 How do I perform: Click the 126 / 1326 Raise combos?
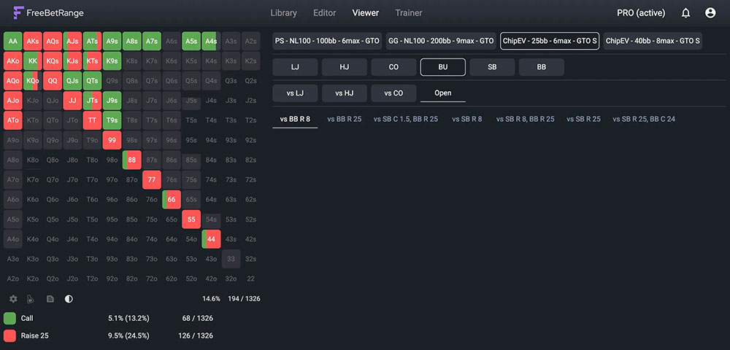tap(196, 335)
